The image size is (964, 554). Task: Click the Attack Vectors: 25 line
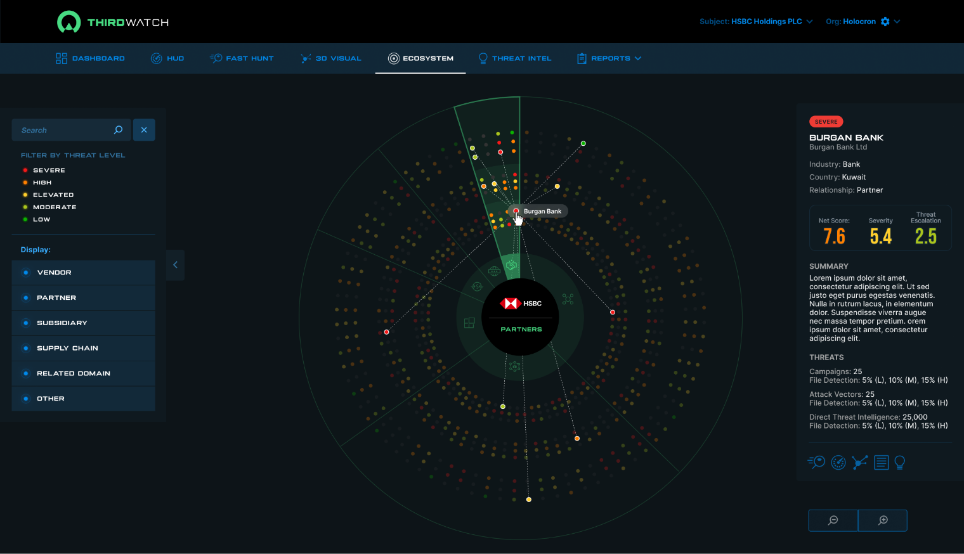click(842, 394)
